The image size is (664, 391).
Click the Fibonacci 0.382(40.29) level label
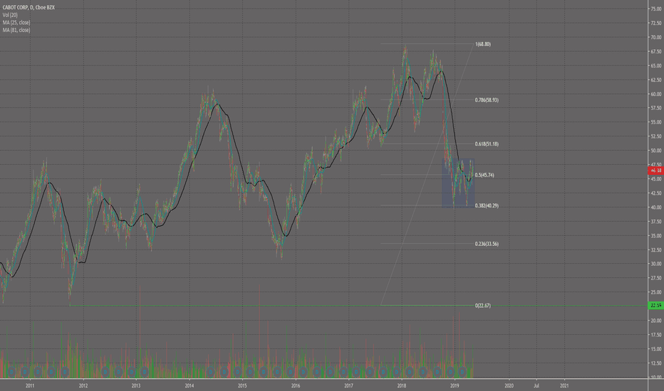point(487,206)
